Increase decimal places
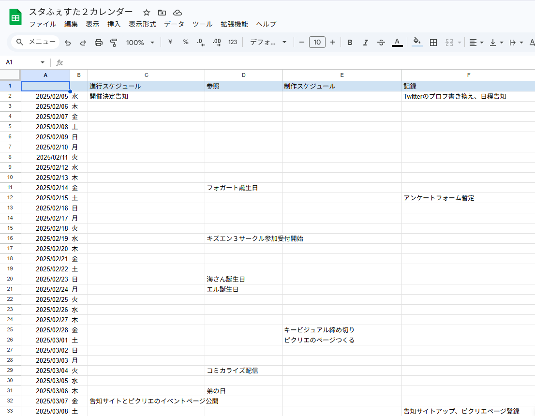 pos(217,42)
